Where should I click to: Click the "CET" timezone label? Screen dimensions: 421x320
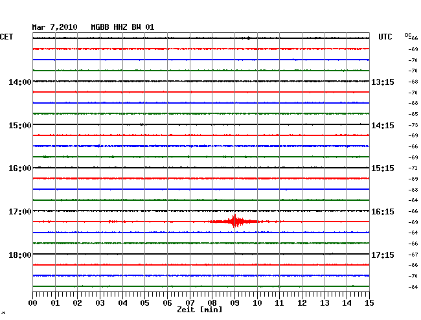(x=6, y=37)
